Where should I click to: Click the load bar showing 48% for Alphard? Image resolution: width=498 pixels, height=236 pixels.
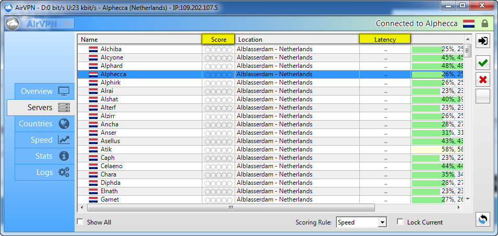(437, 66)
